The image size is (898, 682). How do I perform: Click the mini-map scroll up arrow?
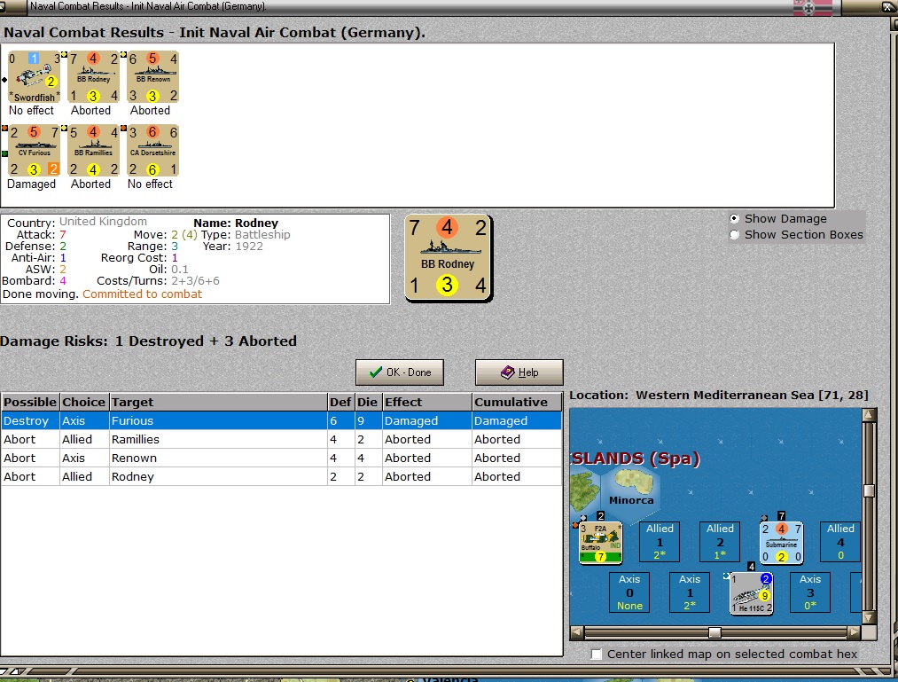tap(869, 414)
